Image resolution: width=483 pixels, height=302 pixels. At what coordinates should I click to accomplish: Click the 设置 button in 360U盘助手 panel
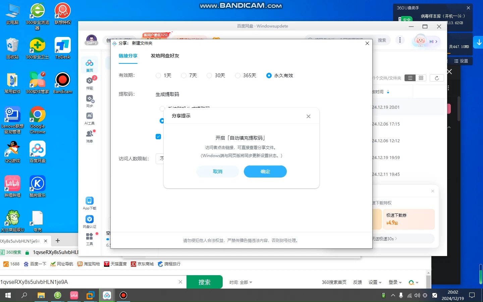tap(461, 61)
